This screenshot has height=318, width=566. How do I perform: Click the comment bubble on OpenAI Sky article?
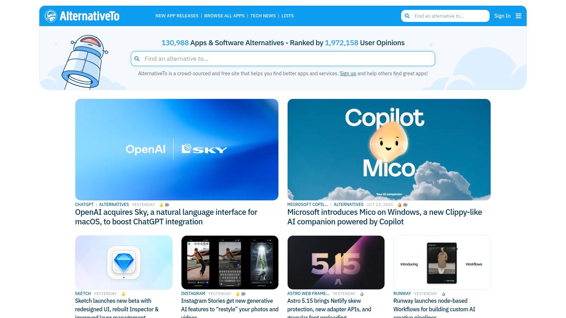click(167, 205)
